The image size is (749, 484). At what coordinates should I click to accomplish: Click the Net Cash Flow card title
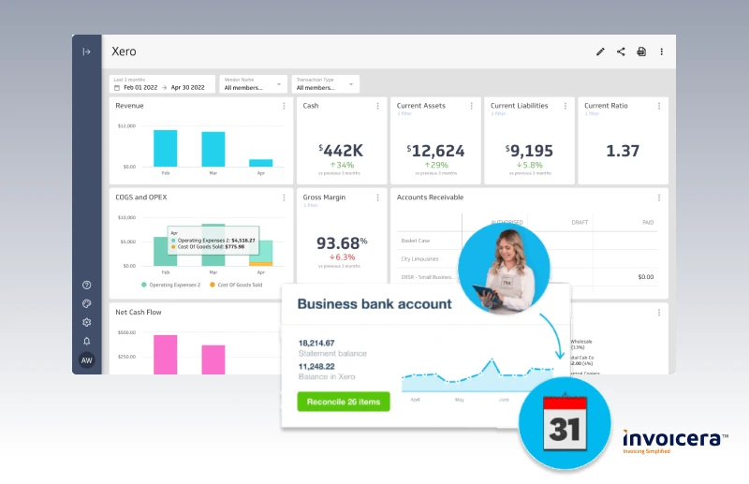pos(139,313)
